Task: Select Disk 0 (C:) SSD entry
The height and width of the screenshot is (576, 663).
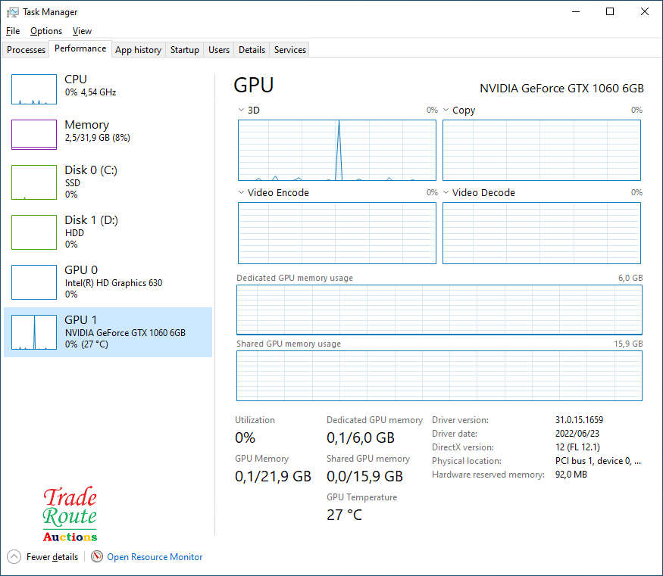Action: pyautogui.click(x=91, y=182)
